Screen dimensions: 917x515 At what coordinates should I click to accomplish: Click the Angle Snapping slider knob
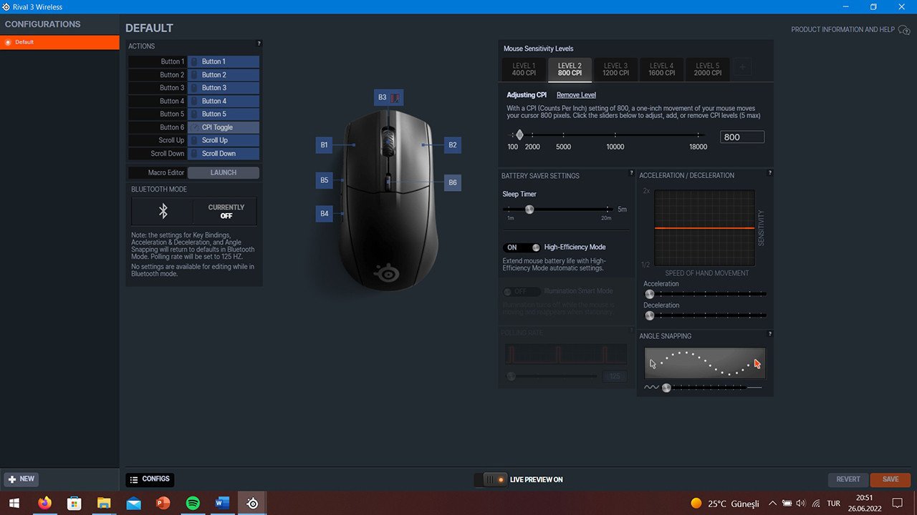pyautogui.click(x=666, y=388)
